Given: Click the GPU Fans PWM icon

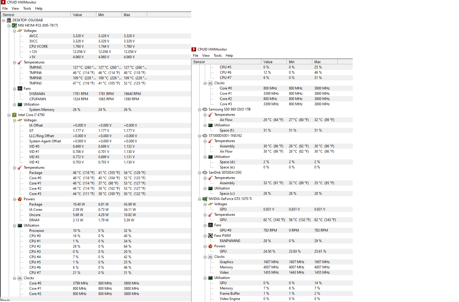Looking at the screenshot, I should (210, 236).
